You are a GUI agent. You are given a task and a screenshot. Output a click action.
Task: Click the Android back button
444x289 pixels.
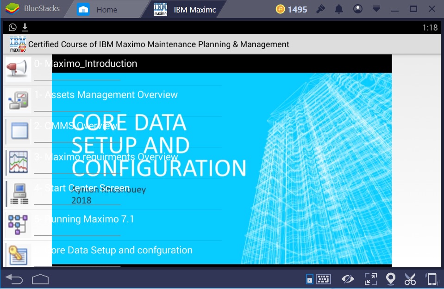click(14, 279)
